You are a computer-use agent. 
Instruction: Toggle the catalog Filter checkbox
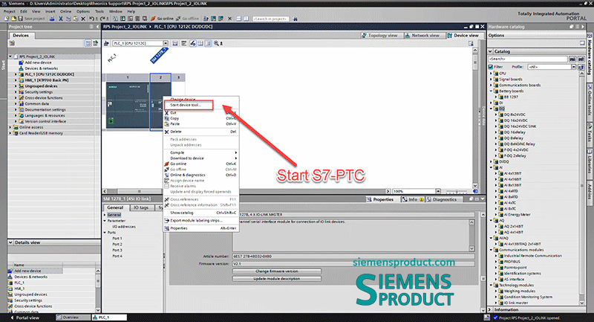coord(491,67)
